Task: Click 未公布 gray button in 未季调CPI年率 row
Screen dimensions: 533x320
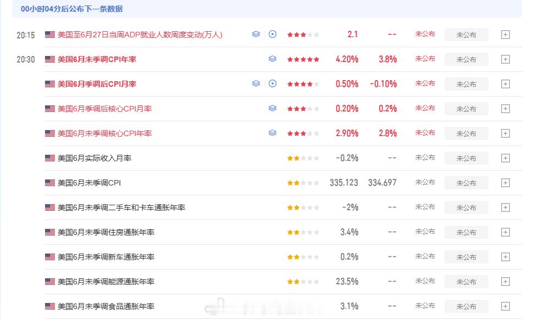Action: [467, 59]
